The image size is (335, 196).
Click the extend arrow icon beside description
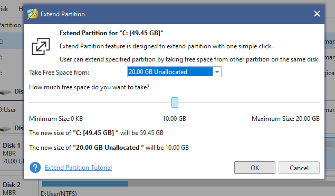pos(41,46)
